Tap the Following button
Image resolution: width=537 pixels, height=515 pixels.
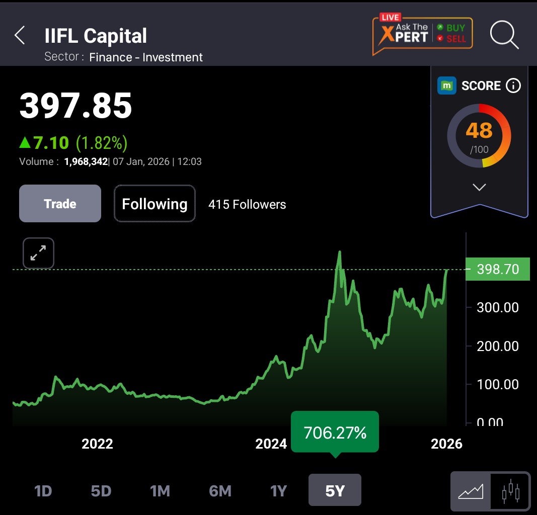(x=155, y=204)
